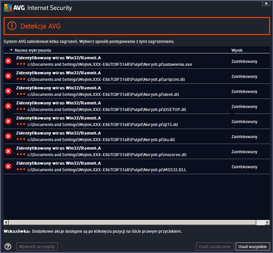Open help with the question mark icon
Image resolution: width=273 pixels, height=253 pixels.
8,246
